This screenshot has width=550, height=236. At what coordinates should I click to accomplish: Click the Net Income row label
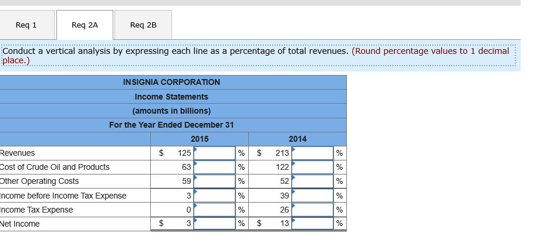tap(19, 224)
